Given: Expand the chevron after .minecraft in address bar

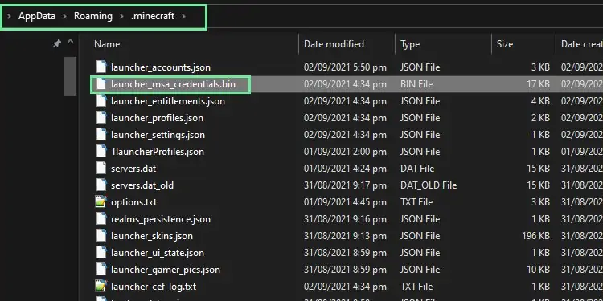Looking at the screenshot, I should (x=183, y=16).
